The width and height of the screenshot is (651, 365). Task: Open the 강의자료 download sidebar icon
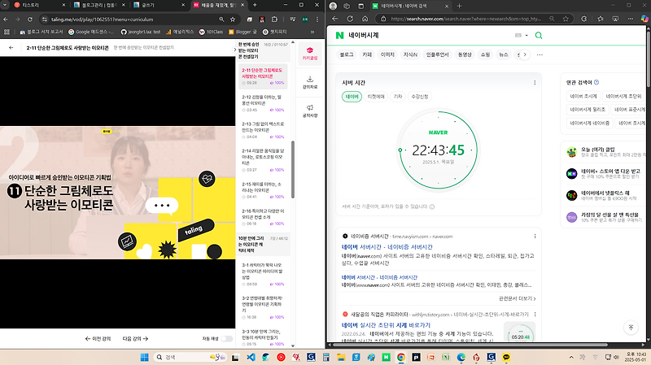pyautogui.click(x=310, y=82)
